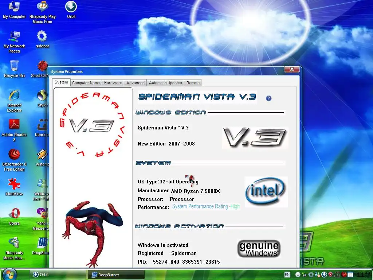The image size is (373, 280).
Task: Click the Safely Remove Hardware tray icon
Action: 305,275
